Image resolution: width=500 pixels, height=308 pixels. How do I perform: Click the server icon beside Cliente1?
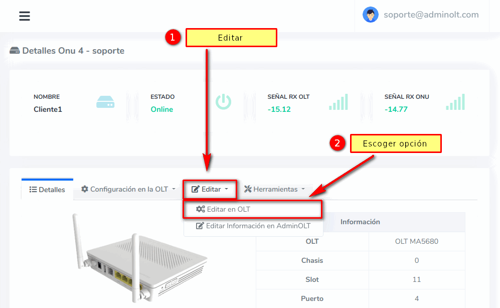click(x=105, y=102)
